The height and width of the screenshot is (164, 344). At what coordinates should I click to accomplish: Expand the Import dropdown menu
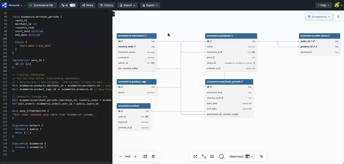coord(127,5)
